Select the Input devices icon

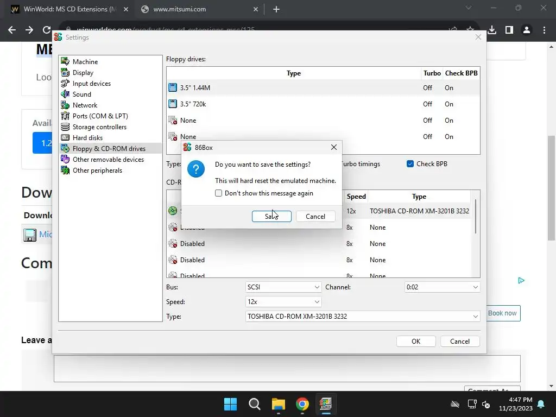65,83
